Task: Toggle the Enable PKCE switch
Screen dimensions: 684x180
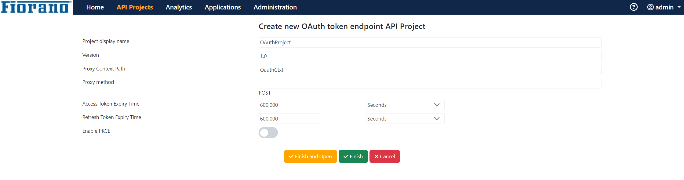Action: (x=268, y=133)
